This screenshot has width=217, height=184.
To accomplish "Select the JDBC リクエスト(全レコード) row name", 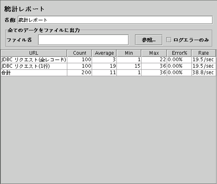I will pos(34,59).
